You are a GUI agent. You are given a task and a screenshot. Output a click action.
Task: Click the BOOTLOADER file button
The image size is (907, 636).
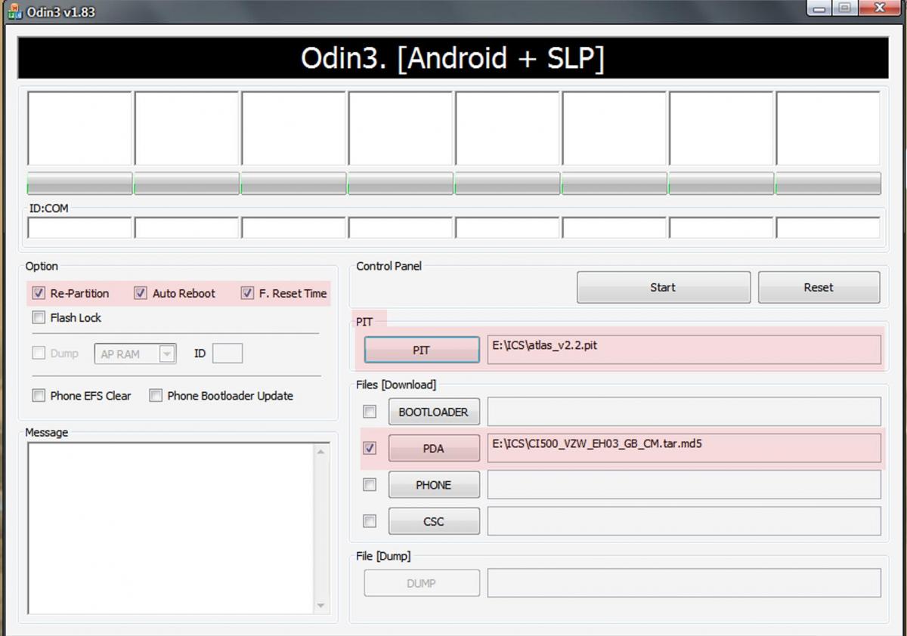point(434,412)
